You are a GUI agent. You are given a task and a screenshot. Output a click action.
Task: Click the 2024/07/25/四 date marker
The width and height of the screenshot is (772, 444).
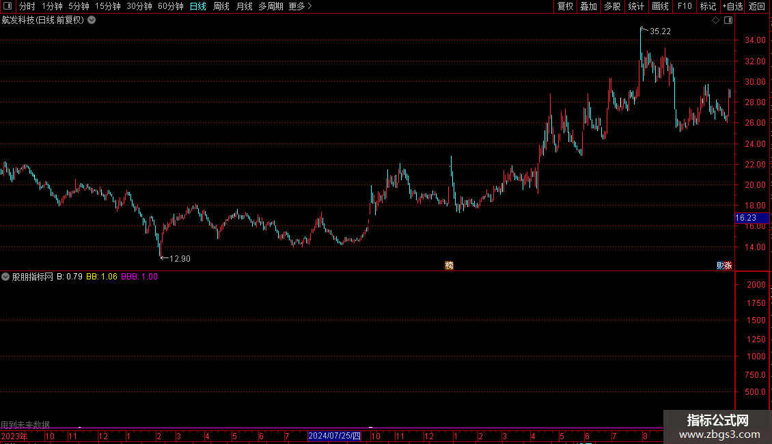tap(334, 436)
